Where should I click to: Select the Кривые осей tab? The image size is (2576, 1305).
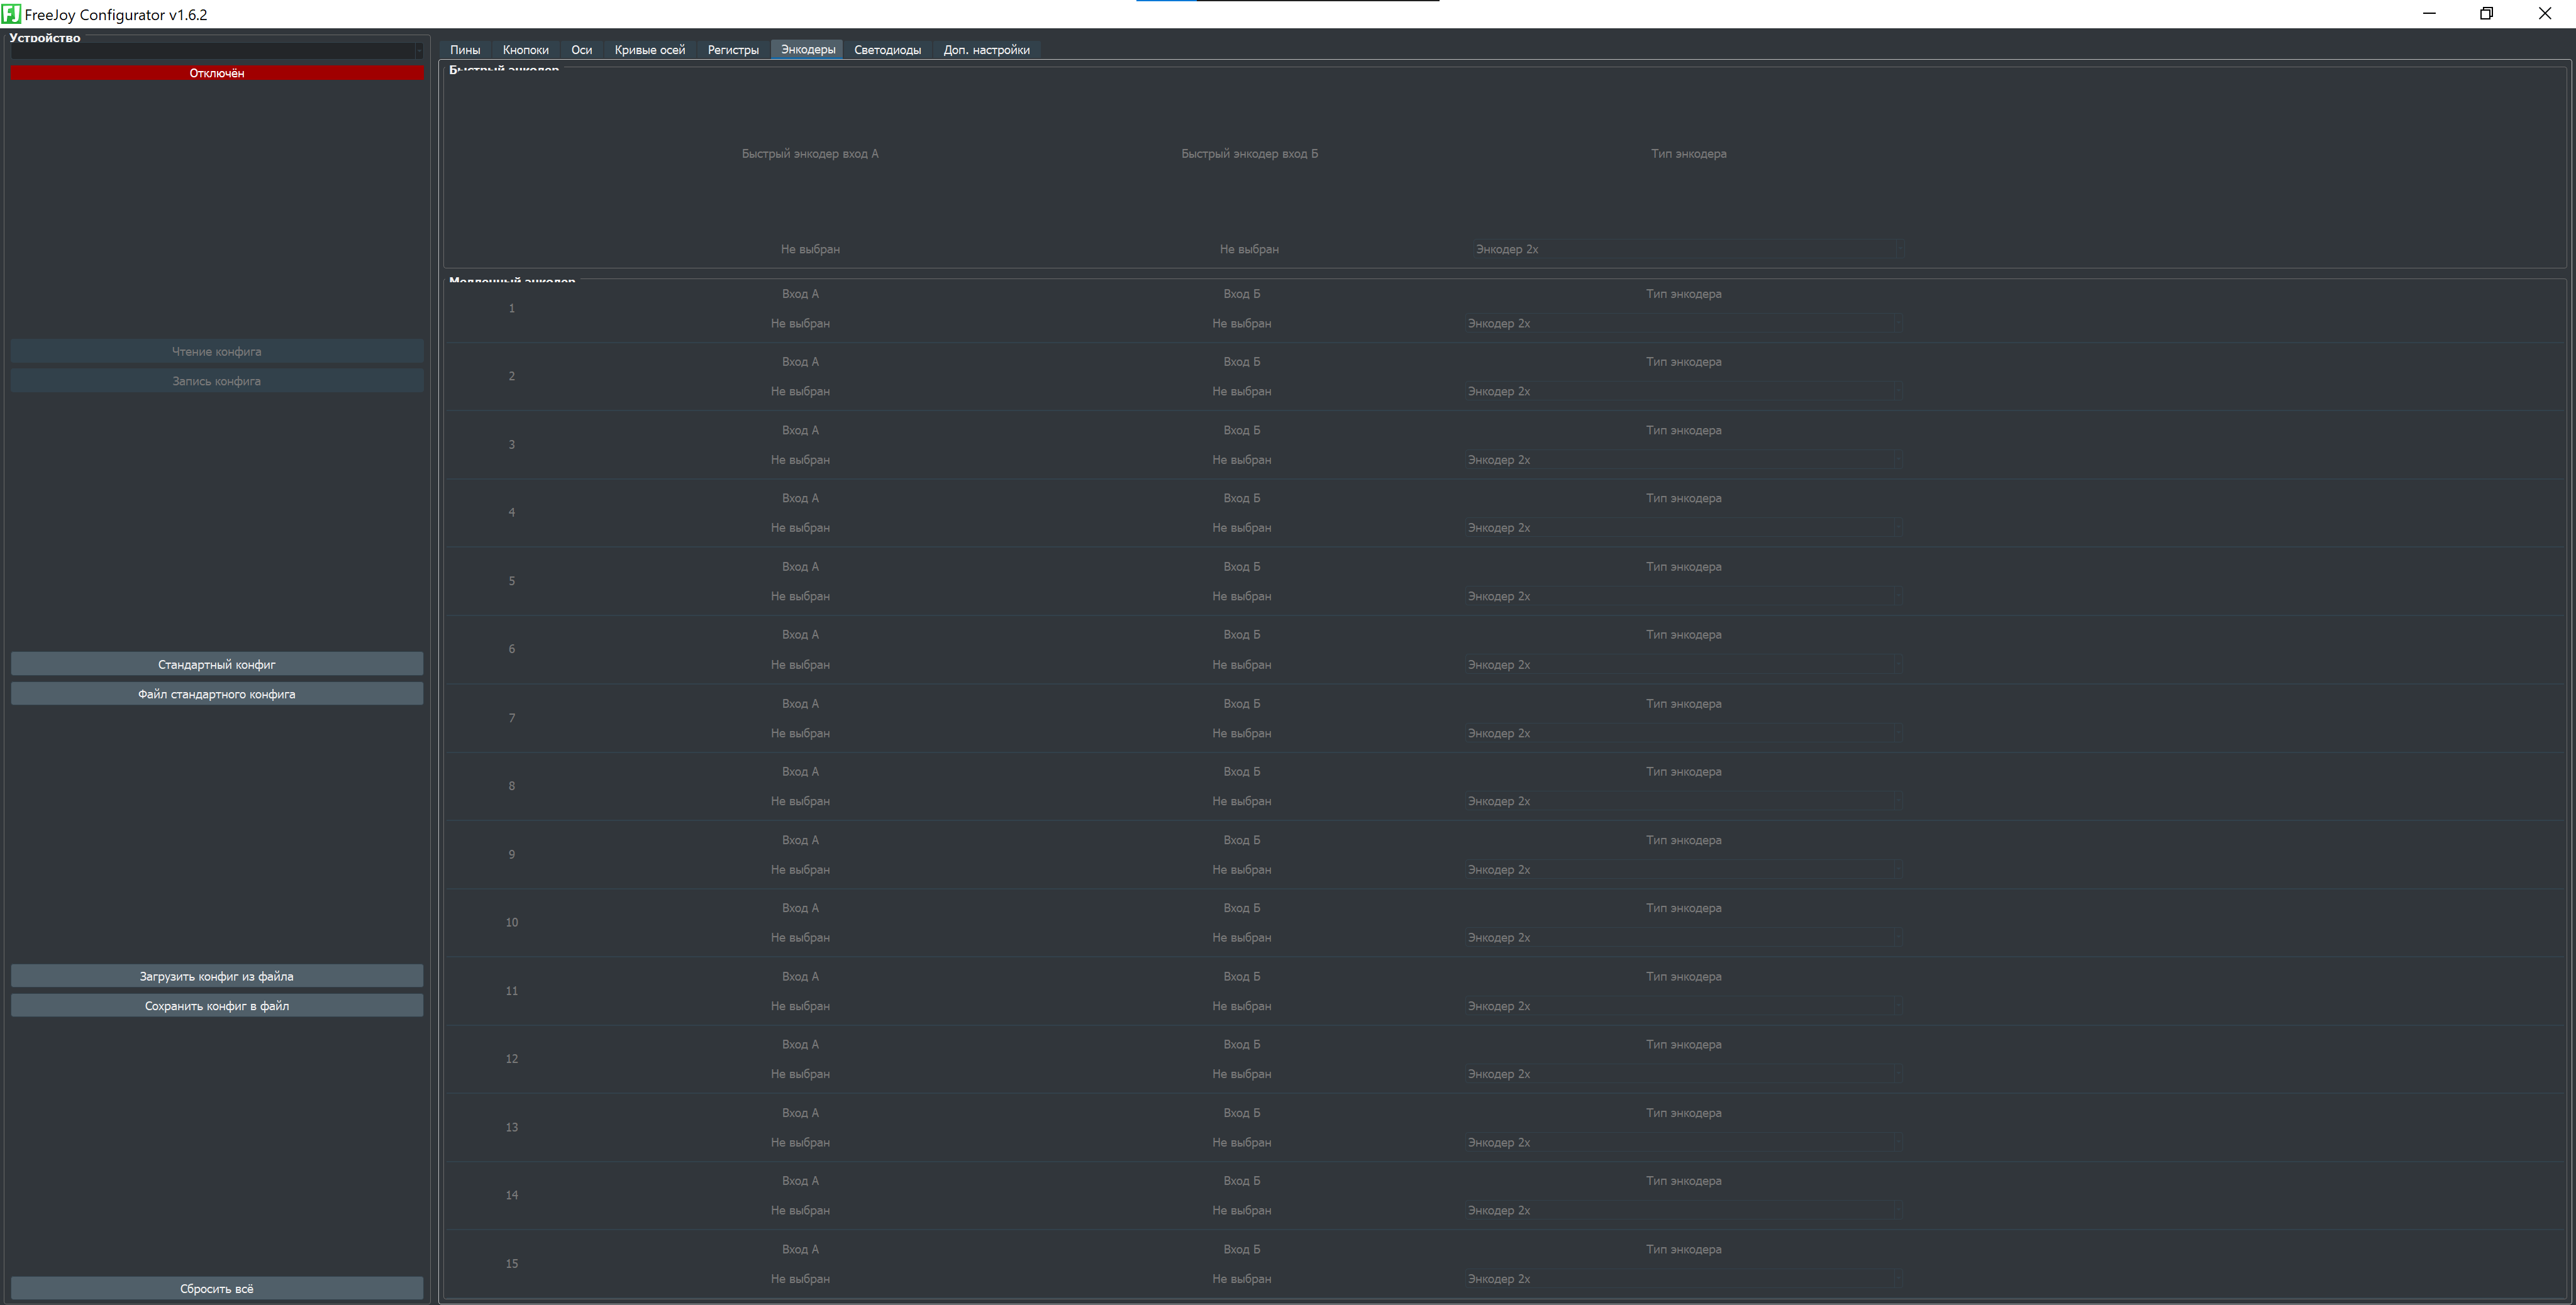tap(650, 50)
